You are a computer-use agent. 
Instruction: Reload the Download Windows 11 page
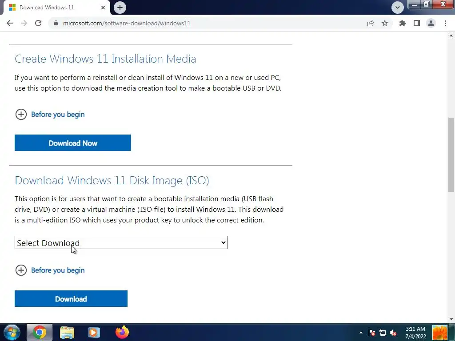tap(38, 23)
